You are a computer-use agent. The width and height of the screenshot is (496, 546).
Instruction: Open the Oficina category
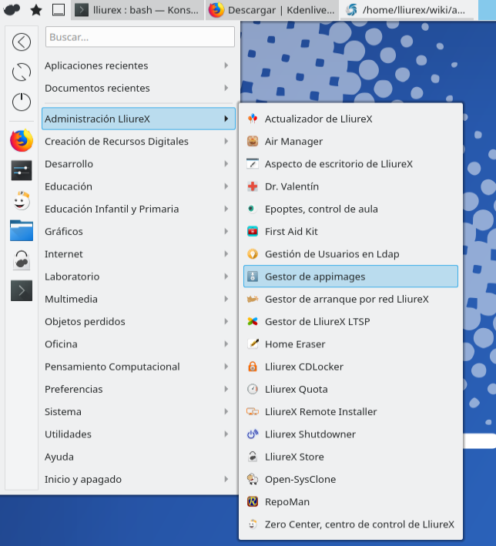pyautogui.click(x=139, y=344)
